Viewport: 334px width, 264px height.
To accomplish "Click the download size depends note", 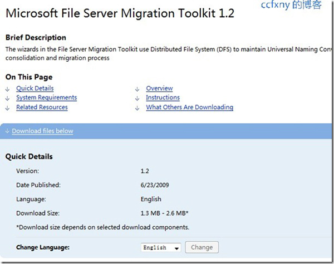I will (102, 227).
